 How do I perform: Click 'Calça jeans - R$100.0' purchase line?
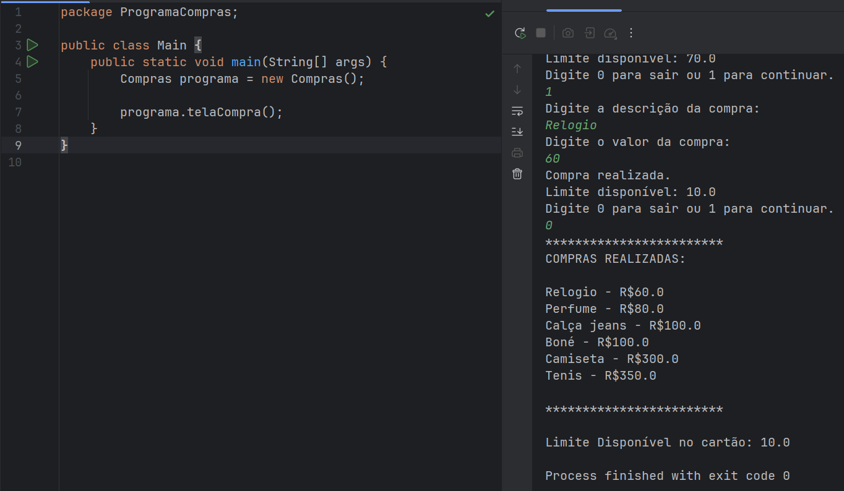coord(623,325)
